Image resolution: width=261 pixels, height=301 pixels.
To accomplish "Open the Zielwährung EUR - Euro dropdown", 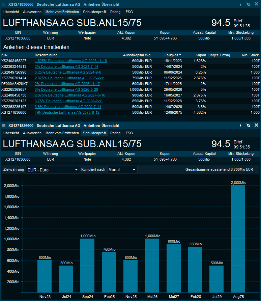I will (x=53, y=170).
